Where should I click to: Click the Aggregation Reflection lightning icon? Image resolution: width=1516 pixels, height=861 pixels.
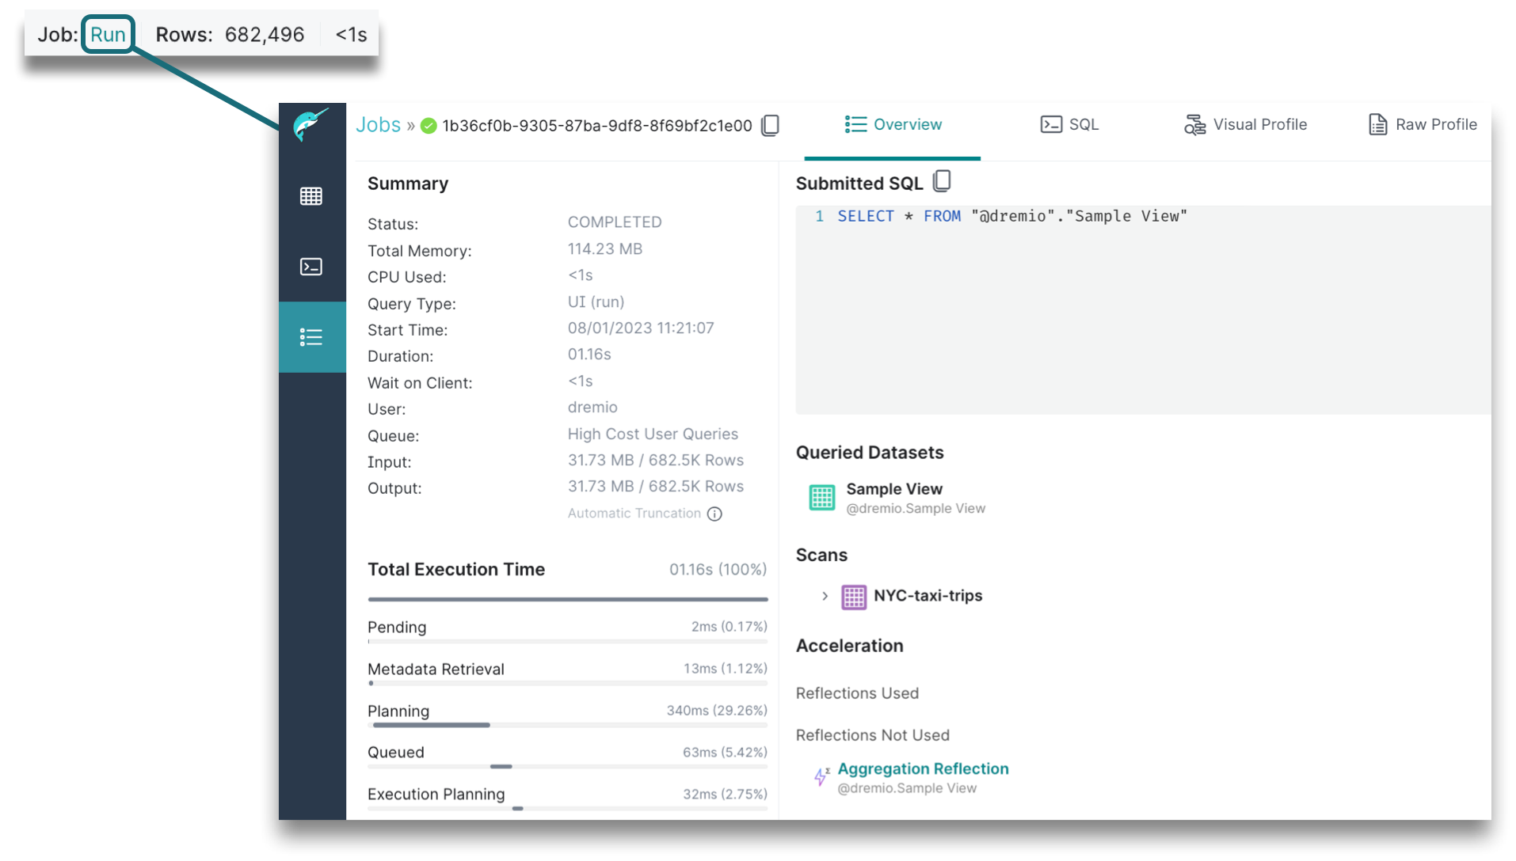point(821,776)
